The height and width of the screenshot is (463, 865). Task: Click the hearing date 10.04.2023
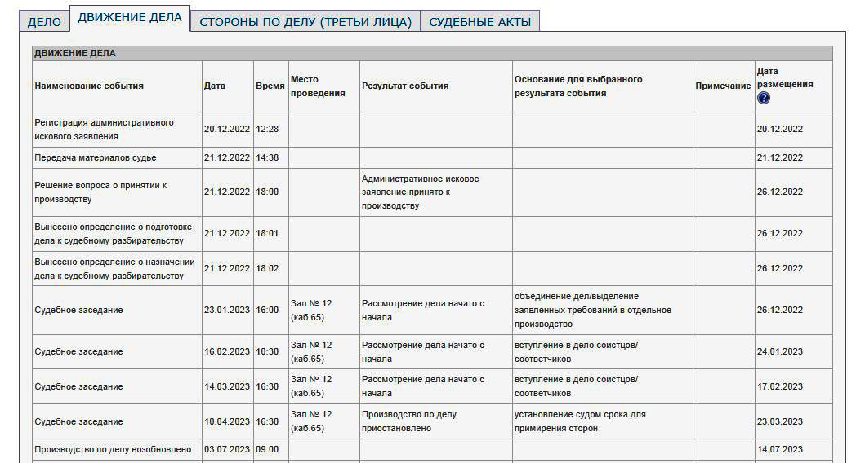point(227,421)
